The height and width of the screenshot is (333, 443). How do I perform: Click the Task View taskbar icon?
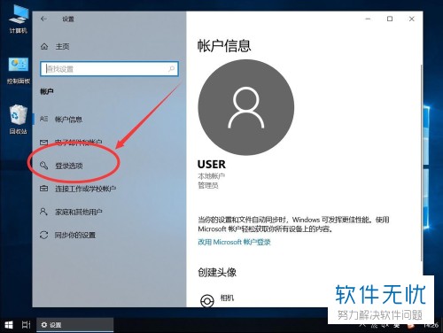coord(27,325)
